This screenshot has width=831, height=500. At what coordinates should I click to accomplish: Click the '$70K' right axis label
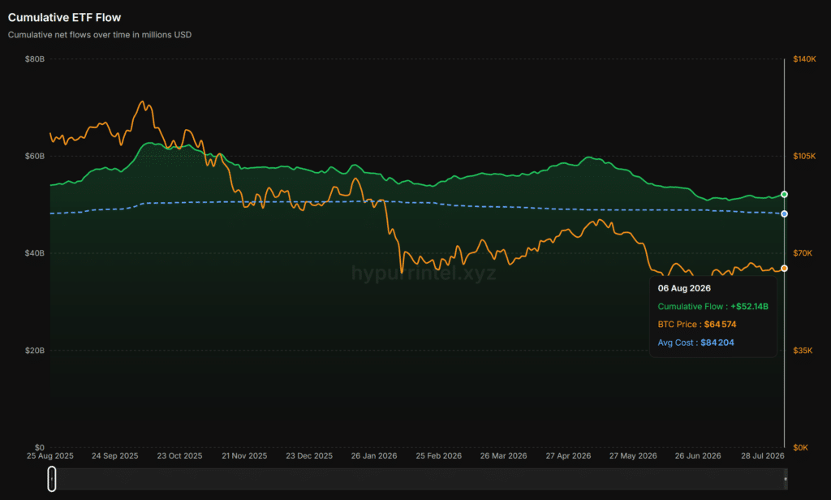tap(803, 253)
